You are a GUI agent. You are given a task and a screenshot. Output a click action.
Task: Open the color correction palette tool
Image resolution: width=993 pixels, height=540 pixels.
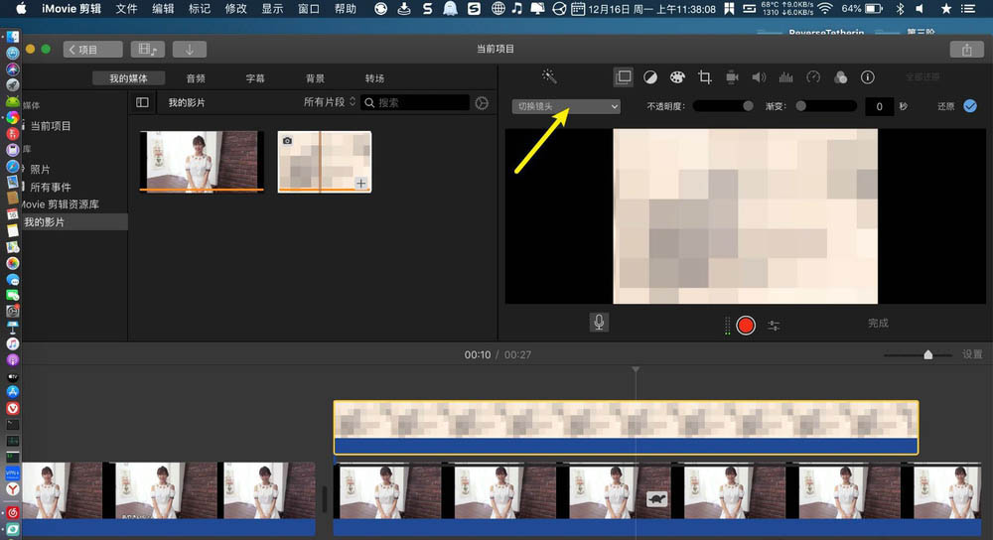pyautogui.click(x=677, y=77)
